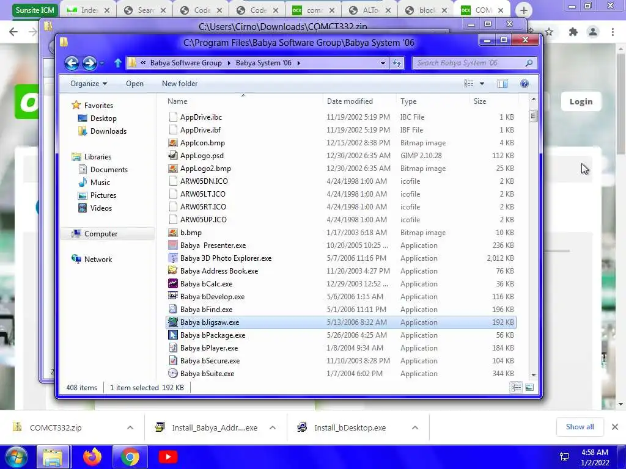626x469 pixels.
Task: Open Chrome extensions puzzle icon
Action: (573, 32)
